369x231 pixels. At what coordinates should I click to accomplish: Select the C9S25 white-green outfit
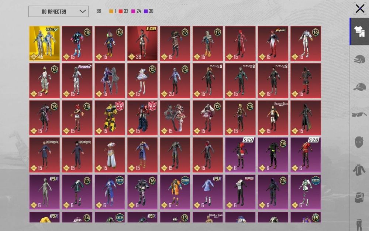click(x=306, y=192)
